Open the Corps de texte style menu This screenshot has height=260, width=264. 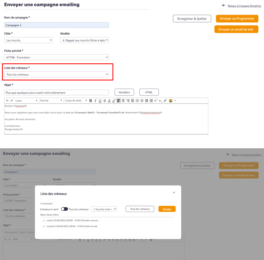[x=76, y=101]
